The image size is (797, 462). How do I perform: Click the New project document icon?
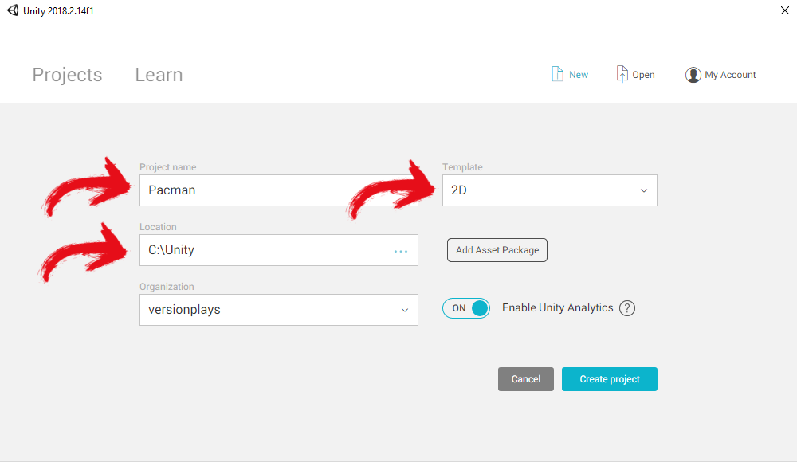point(557,74)
